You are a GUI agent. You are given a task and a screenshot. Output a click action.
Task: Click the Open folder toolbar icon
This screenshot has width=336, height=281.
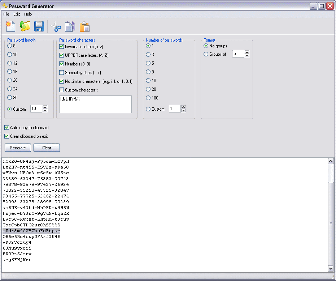(x=25, y=27)
